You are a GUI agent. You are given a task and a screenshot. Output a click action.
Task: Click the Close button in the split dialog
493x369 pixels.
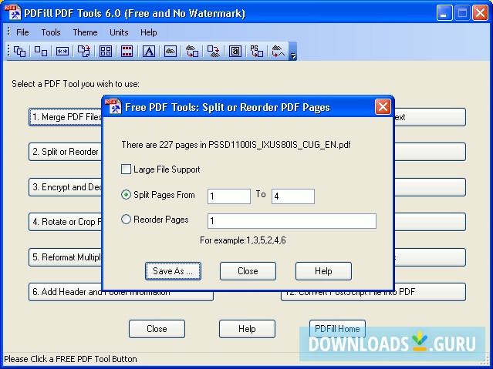pyautogui.click(x=248, y=271)
